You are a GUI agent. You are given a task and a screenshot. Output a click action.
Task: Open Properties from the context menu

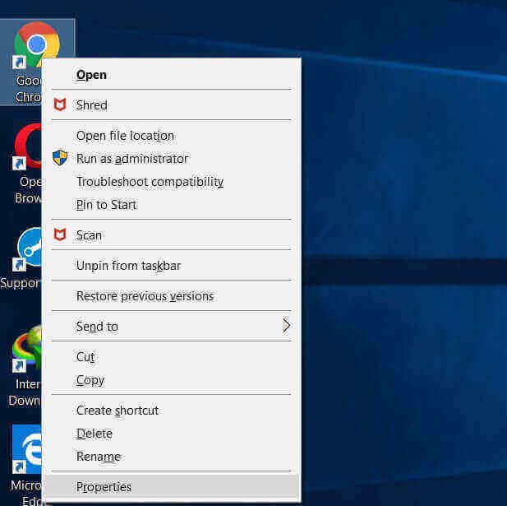(104, 487)
